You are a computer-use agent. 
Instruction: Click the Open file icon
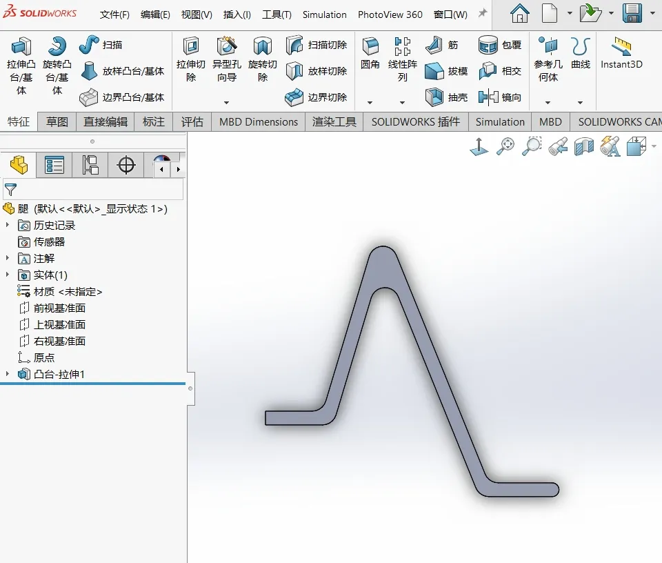(x=590, y=14)
